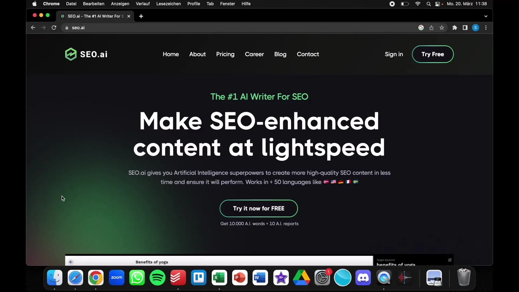The height and width of the screenshot is (292, 519).
Task: Open Spotify from the dock
Action: click(157, 277)
